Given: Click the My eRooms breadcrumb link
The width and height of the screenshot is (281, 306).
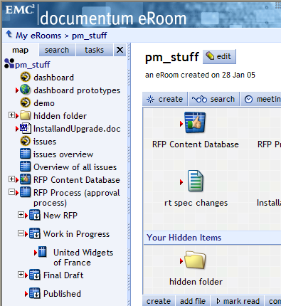Looking at the screenshot, I should pos(38,36).
